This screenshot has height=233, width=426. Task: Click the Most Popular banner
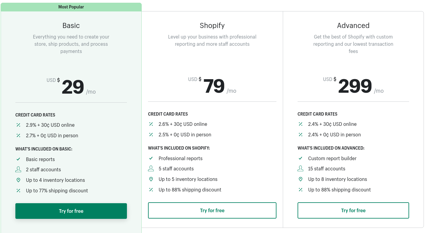click(x=71, y=7)
